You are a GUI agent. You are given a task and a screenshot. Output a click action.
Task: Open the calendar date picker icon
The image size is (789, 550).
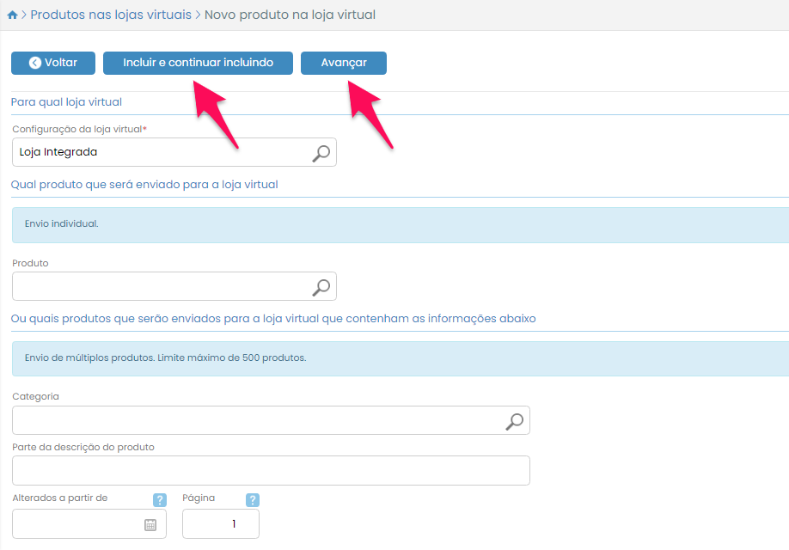click(x=150, y=524)
